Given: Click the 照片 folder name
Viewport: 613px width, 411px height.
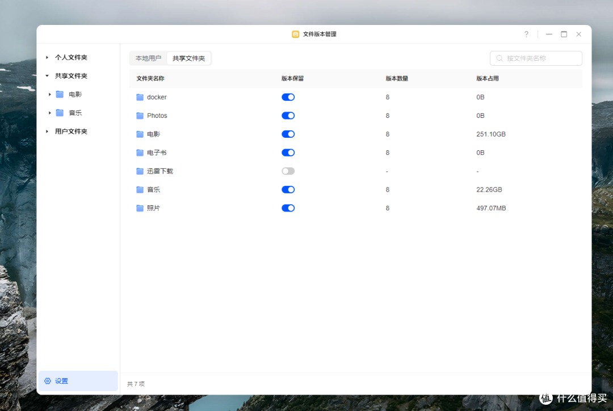Looking at the screenshot, I should [x=154, y=208].
